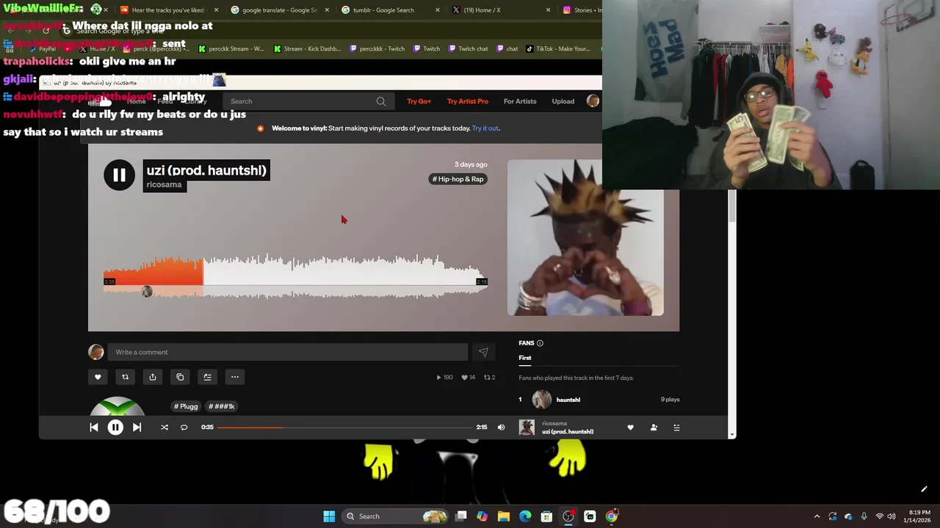
Task: Open the ###1k tag
Action: pyautogui.click(x=222, y=406)
